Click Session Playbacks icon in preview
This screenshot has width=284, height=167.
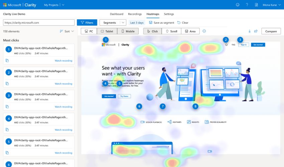[143, 122]
